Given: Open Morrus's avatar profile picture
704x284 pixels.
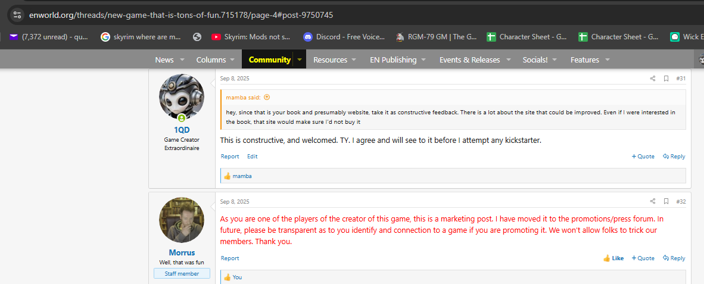Looking at the screenshot, I should 182,220.
